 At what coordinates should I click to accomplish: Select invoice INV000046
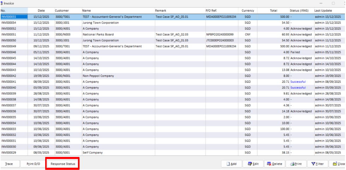point(173,52)
